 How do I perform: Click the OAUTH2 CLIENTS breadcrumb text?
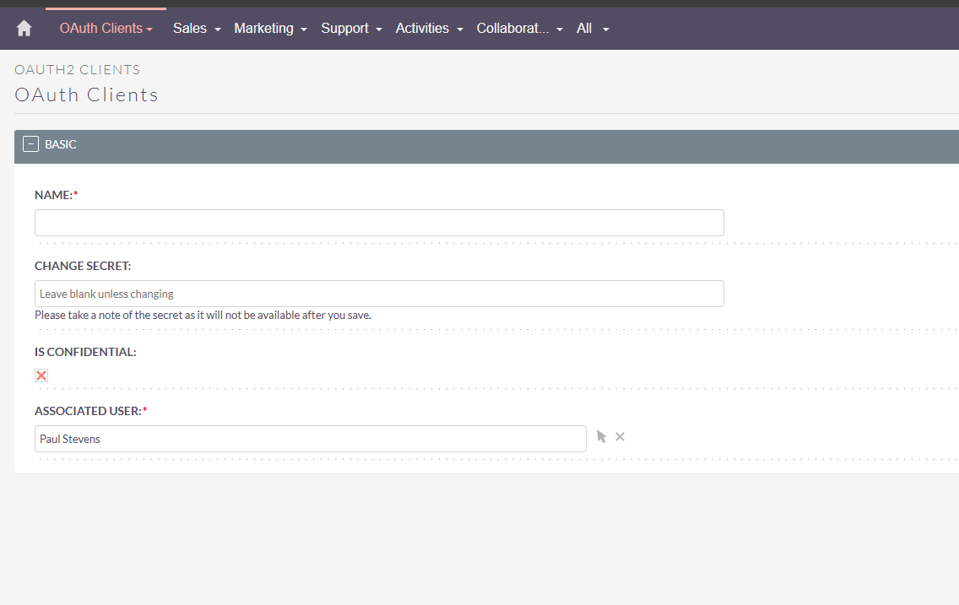coord(78,70)
